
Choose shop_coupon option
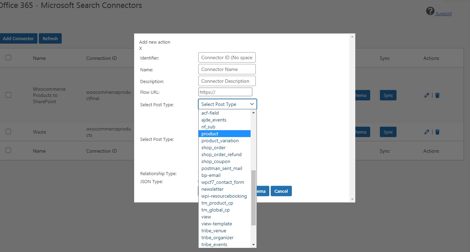point(225,161)
